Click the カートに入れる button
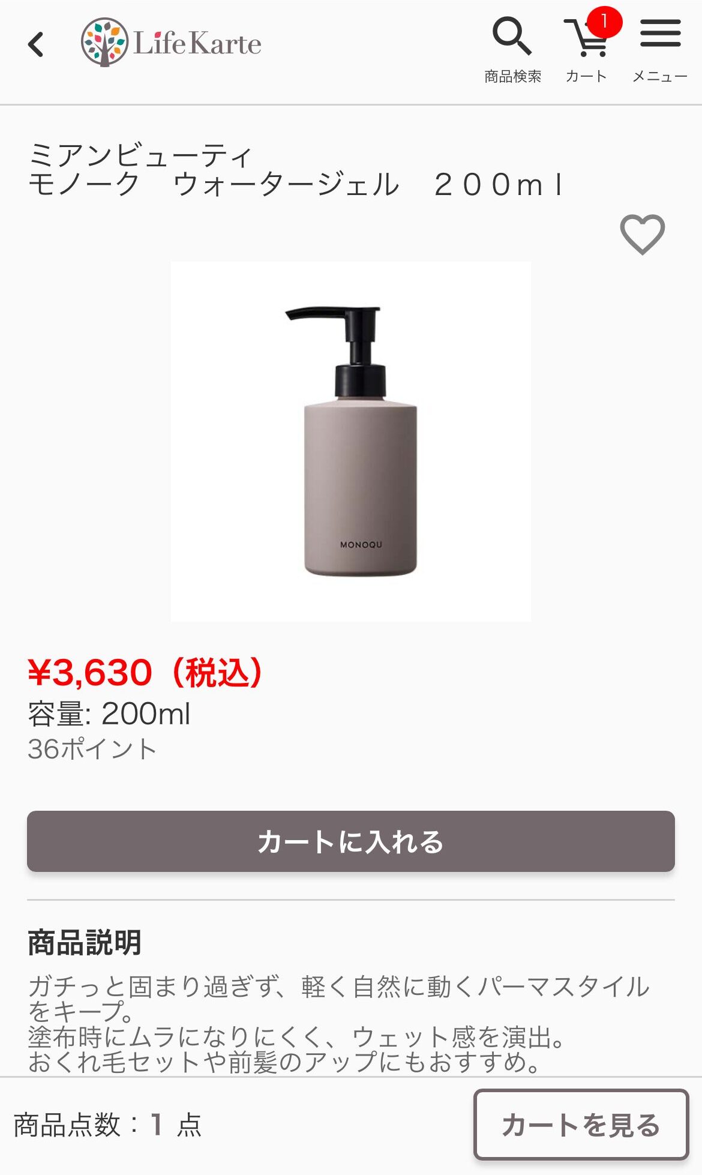 [351, 841]
